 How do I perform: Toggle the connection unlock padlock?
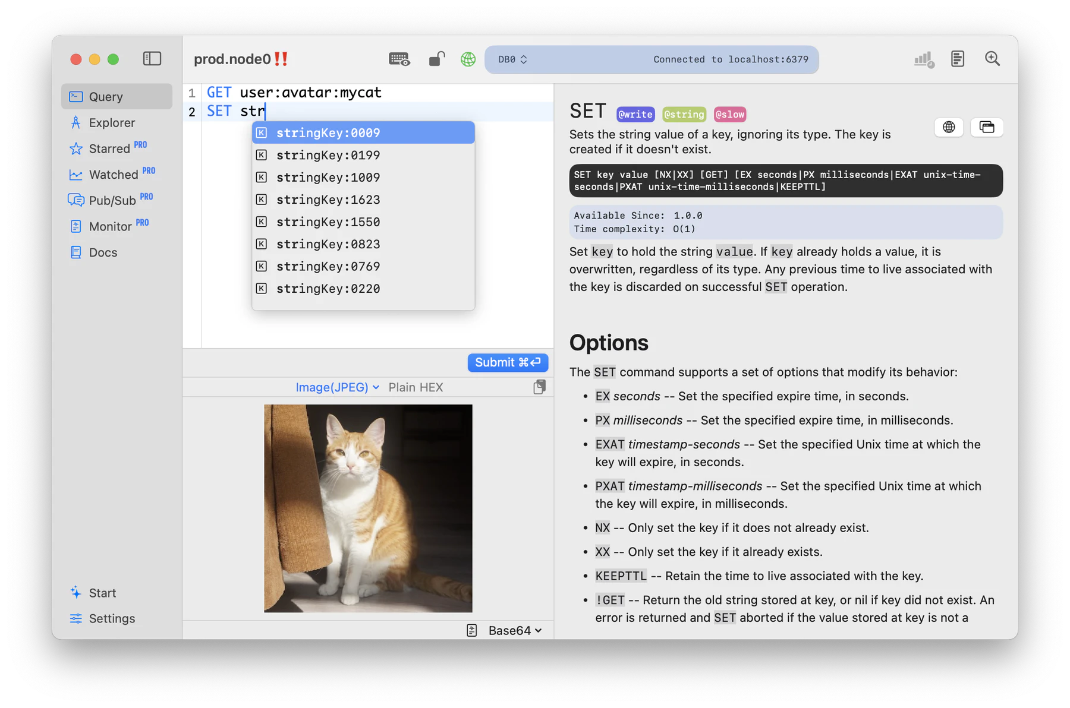[x=436, y=59]
